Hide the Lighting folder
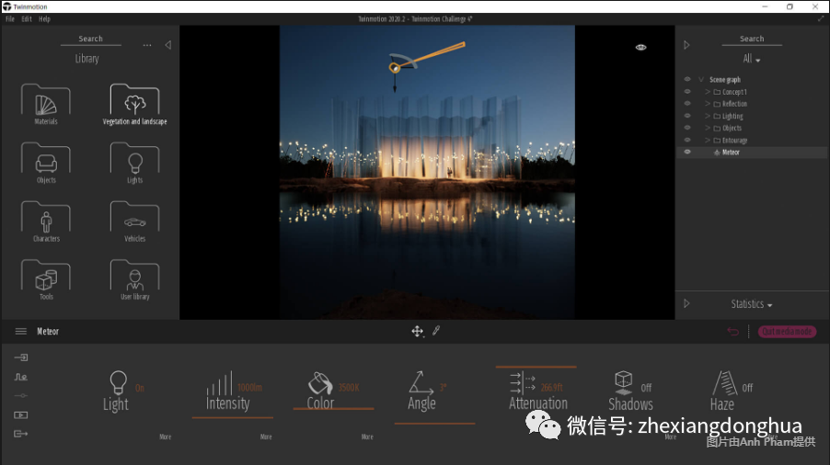 687,116
